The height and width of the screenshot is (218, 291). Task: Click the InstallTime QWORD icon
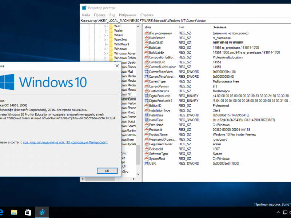click(146, 120)
